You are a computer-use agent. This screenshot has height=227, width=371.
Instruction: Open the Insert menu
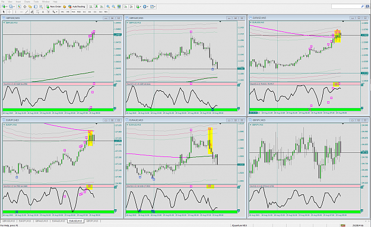[18, 2]
